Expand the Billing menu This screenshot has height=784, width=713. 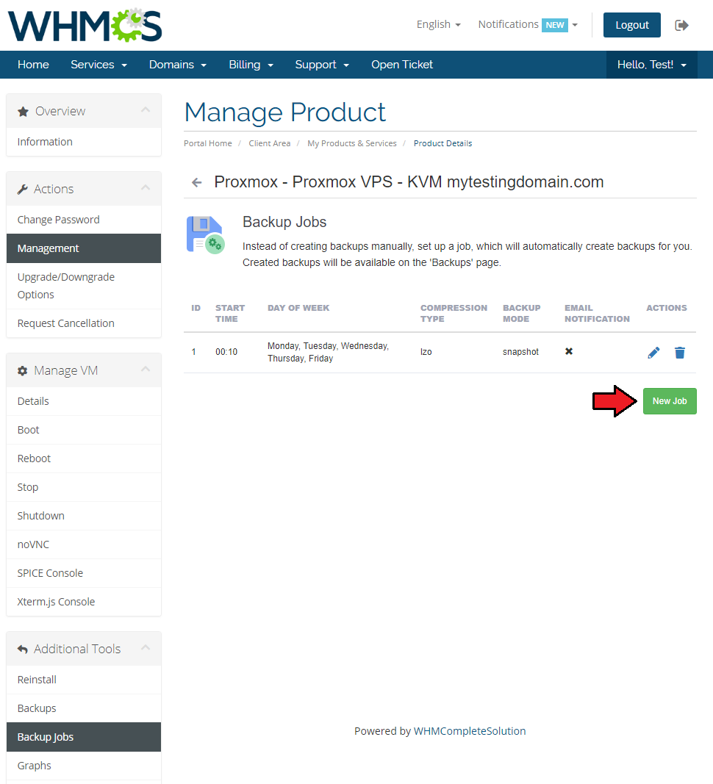251,65
